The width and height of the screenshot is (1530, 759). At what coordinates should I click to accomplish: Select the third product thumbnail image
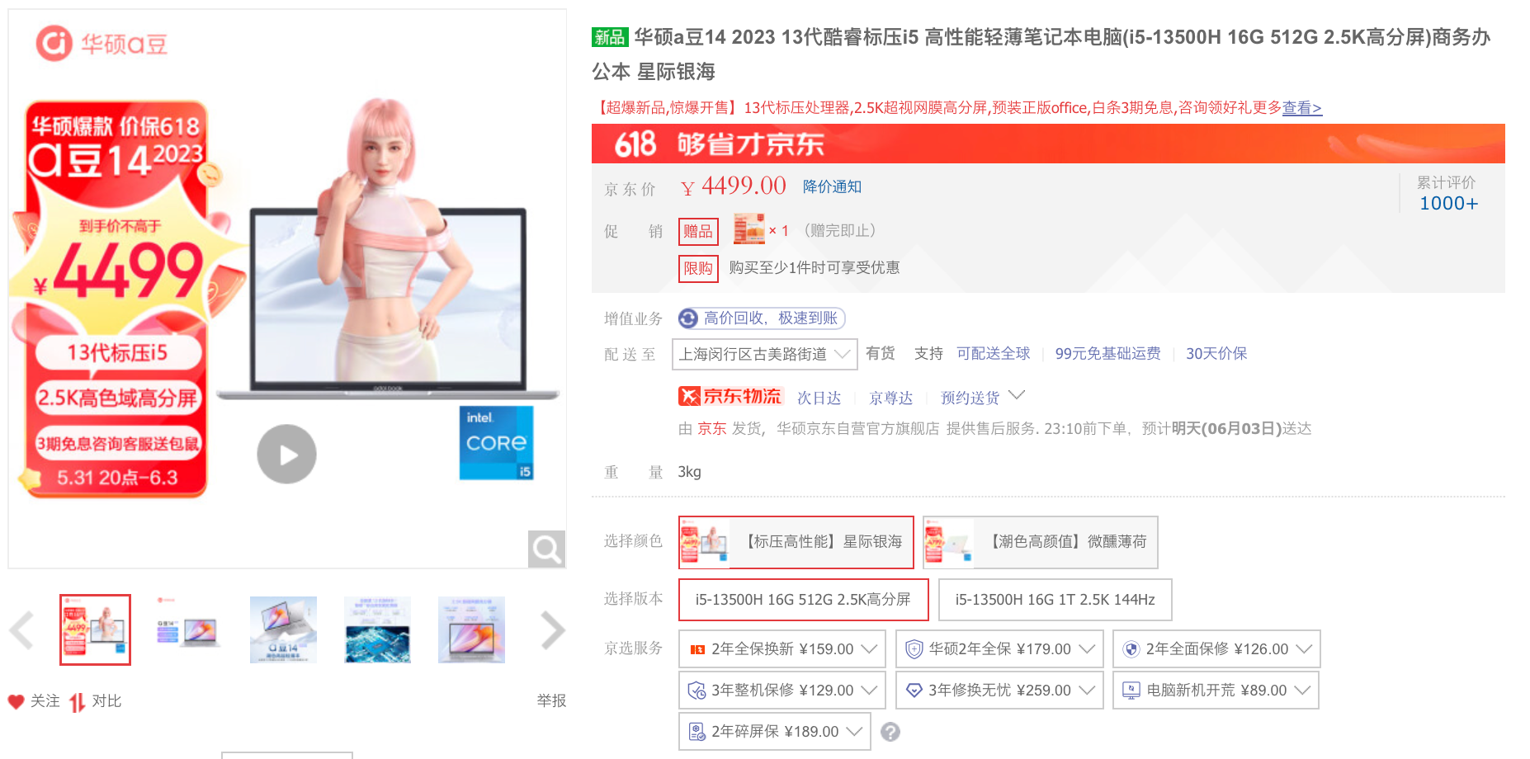tap(283, 629)
